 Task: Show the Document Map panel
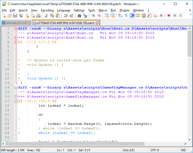[x=143, y=16]
